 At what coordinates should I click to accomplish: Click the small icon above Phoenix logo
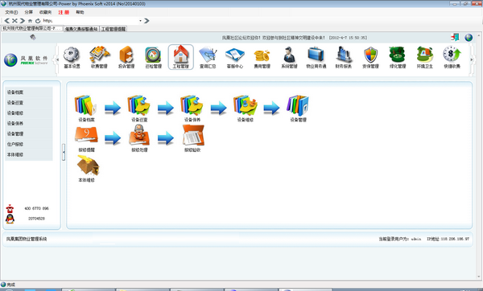coord(33,37)
